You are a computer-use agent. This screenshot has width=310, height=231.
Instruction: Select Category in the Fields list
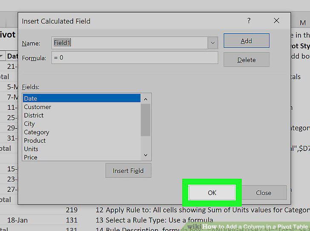click(82, 132)
